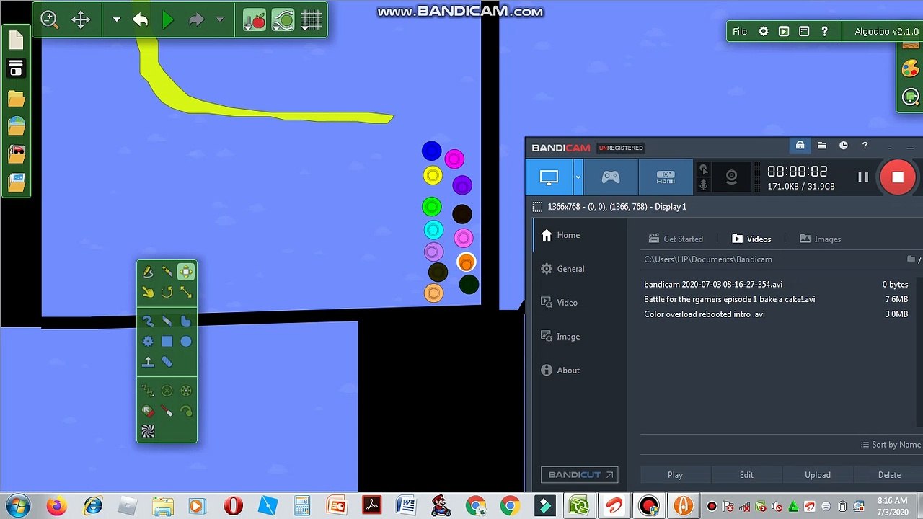Select the Gear tool
The width and height of the screenshot is (923, 519).
click(148, 342)
